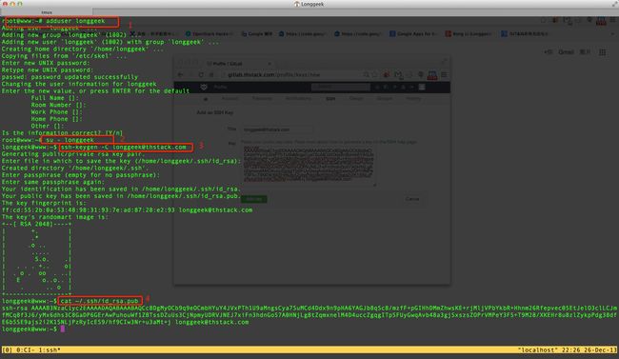This screenshot has height=359, width=619.
Task: Click the green Add key button
Action: coord(254,199)
